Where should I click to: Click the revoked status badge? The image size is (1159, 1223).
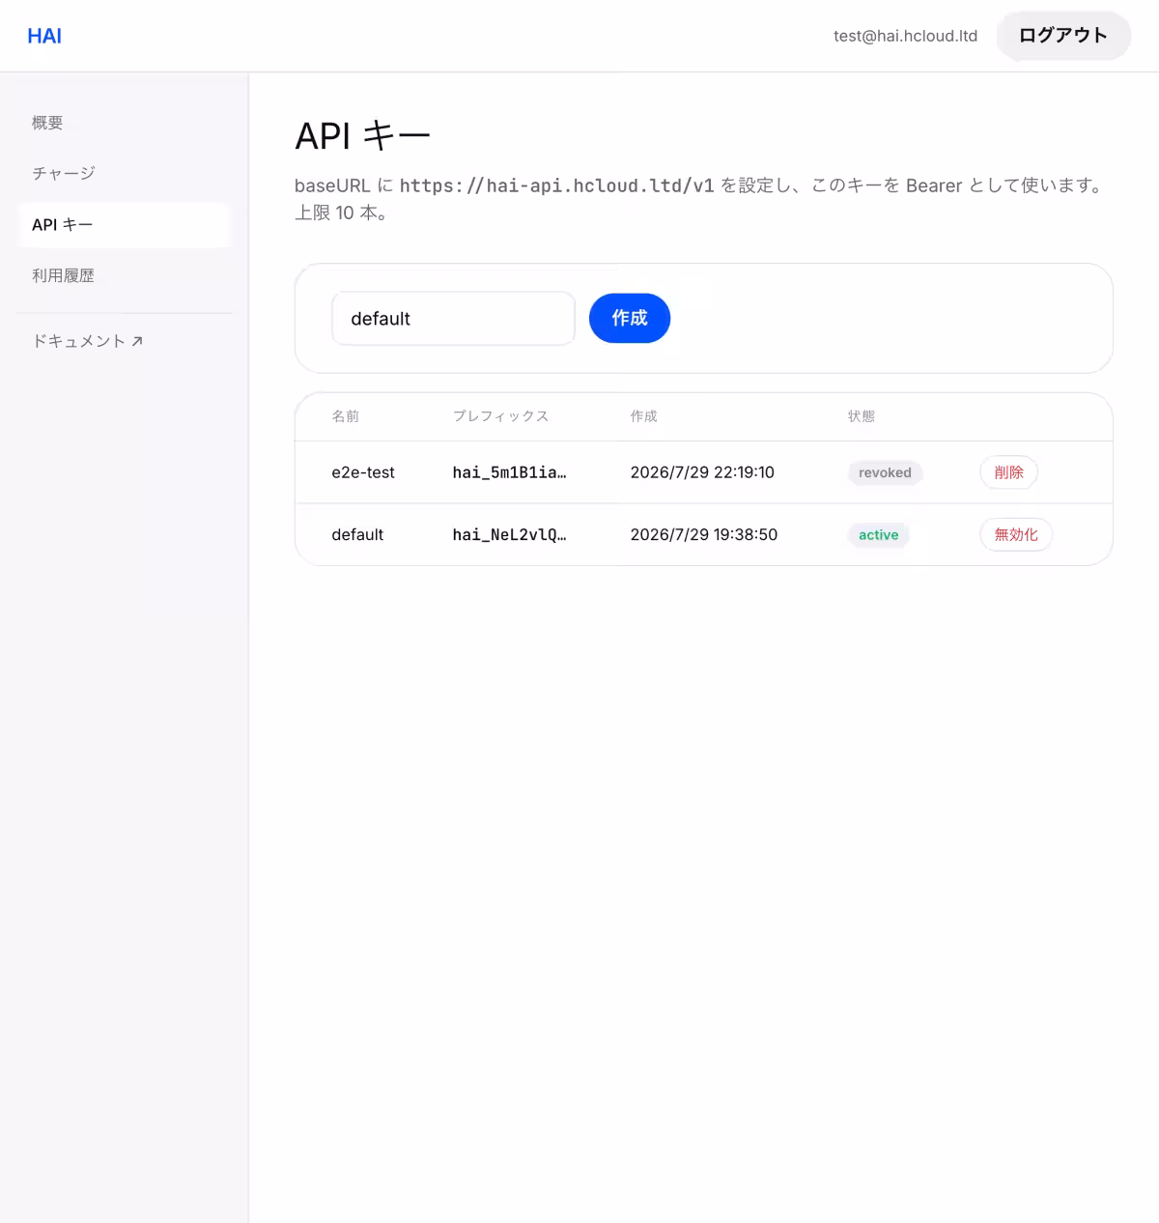click(885, 472)
